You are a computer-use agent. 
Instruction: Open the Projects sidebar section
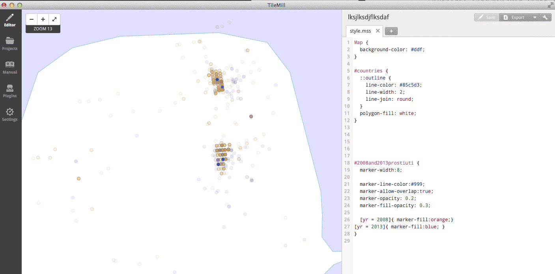tap(10, 44)
